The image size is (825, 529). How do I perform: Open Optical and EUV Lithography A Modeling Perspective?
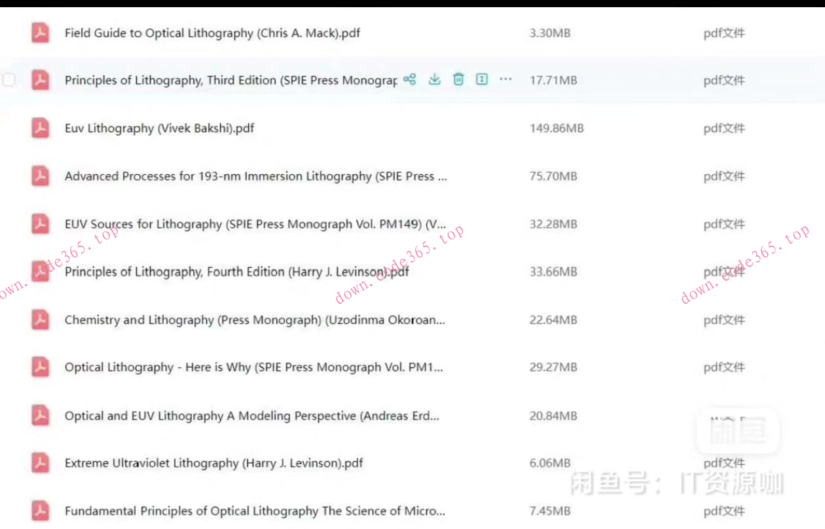tap(251, 416)
